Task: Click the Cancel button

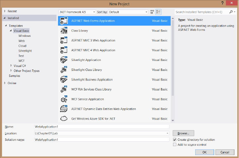Action: tap(225, 152)
